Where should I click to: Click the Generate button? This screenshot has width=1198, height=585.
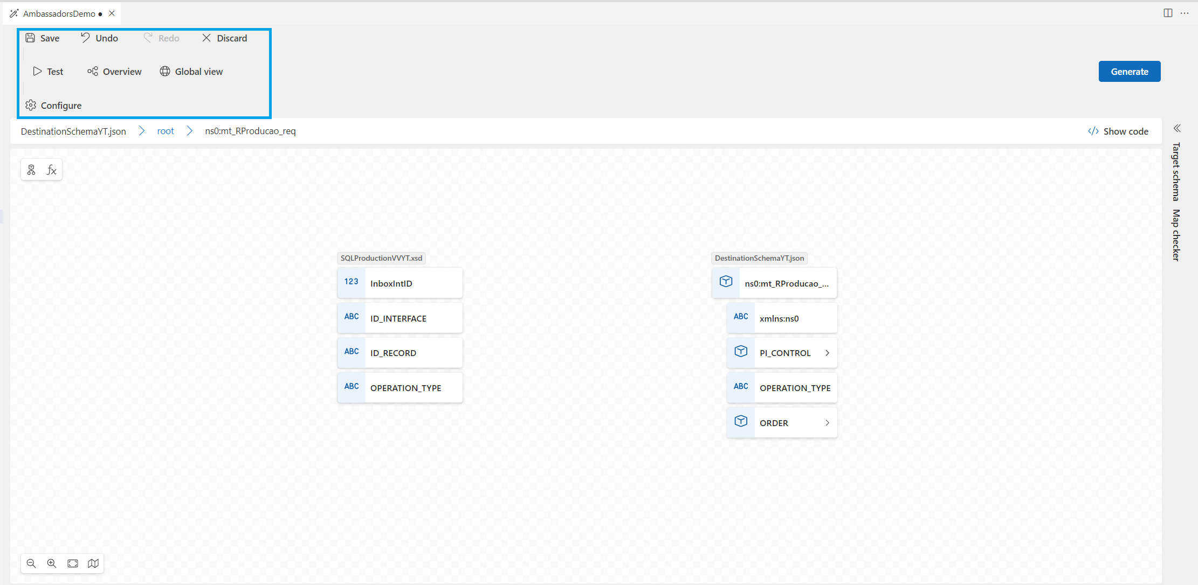(x=1129, y=71)
